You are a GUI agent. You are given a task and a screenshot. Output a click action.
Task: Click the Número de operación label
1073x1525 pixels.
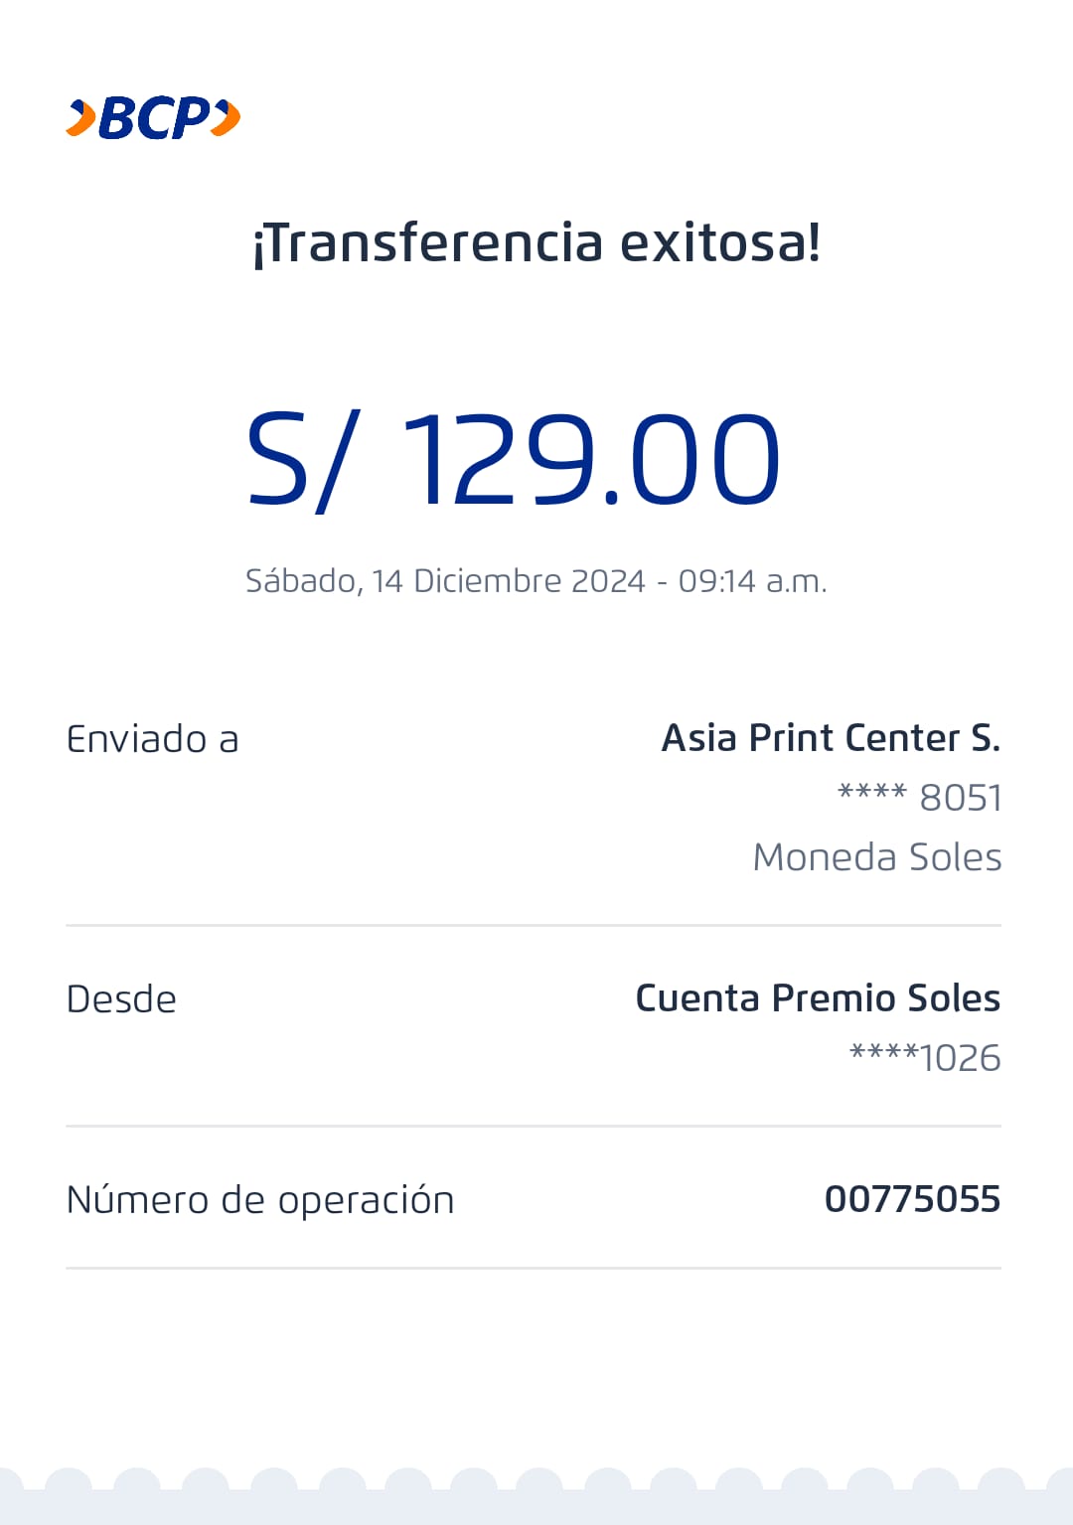click(x=260, y=1200)
